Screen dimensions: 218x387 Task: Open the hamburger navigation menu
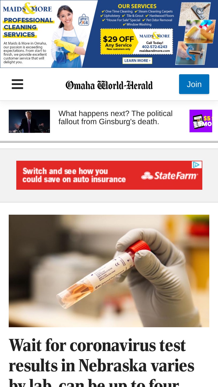click(x=17, y=84)
